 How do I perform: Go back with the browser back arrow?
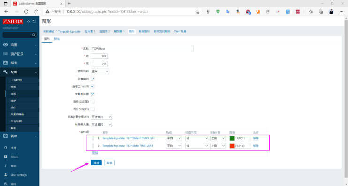pos(6,12)
